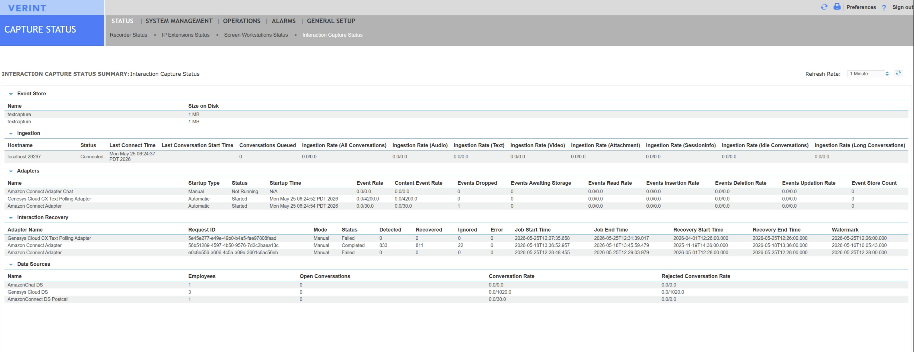Image resolution: width=914 pixels, height=352 pixels.
Task: Click Ingestion Rate (Long Conversations) header
Action: tap(860, 145)
